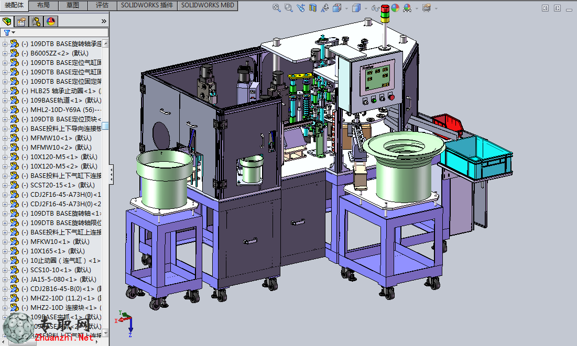Click the feature tree vertical scrollbar thumb

(x=106, y=126)
